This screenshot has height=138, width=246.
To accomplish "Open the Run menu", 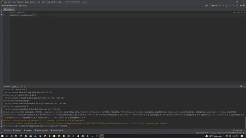I will [39, 2].
